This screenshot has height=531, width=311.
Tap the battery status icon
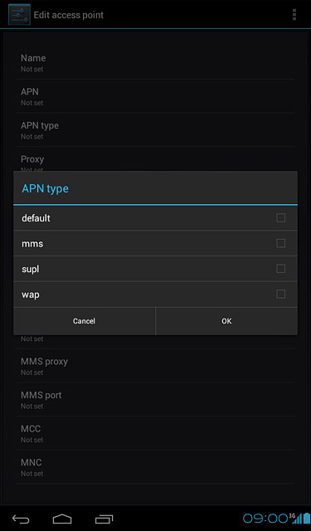pyautogui.click(x=307, y=518)
